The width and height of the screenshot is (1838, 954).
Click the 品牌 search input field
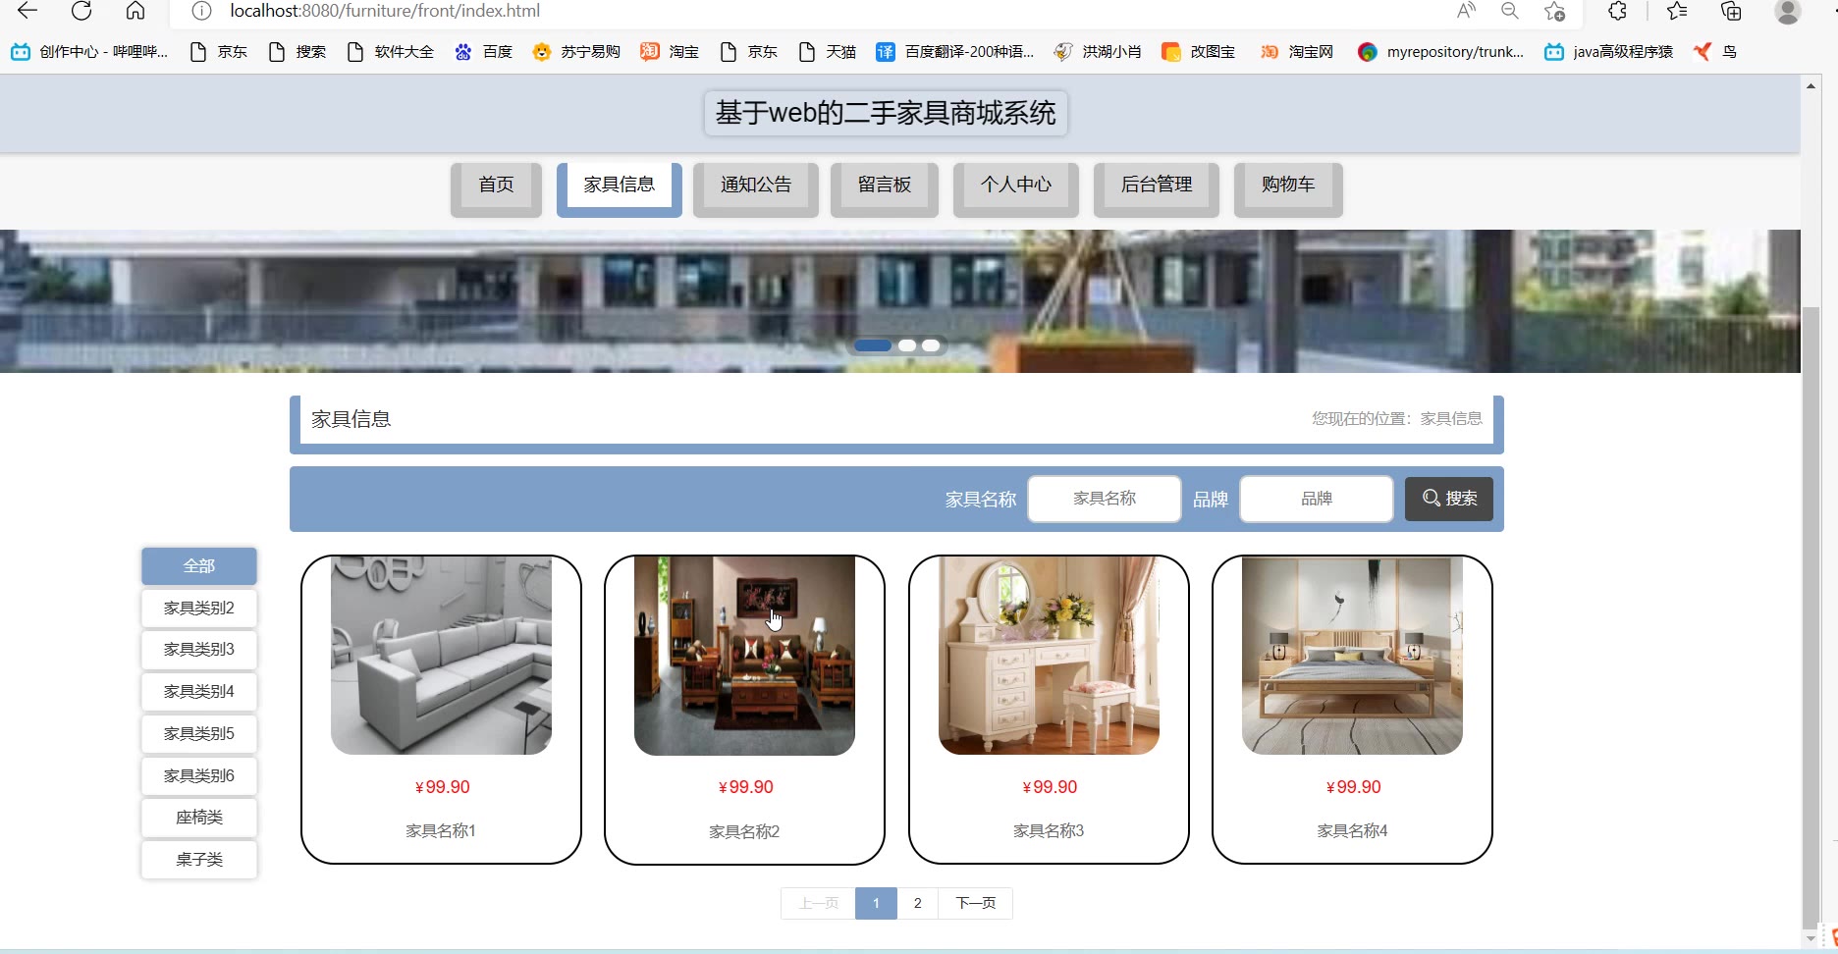click(1316, 499)
